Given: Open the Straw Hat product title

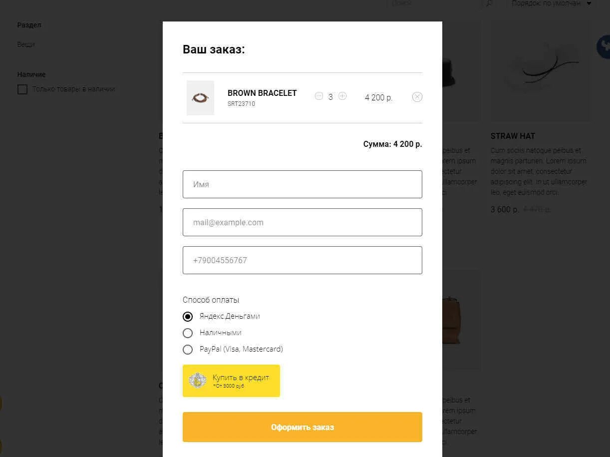Looking at the screenshot, I should point(513,136).
